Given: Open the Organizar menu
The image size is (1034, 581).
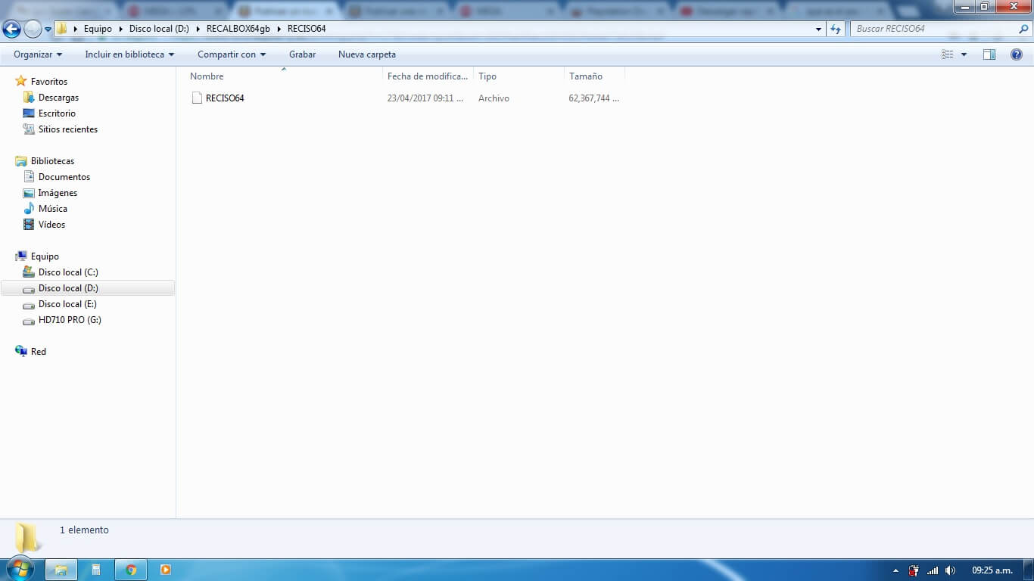Looking at the screenshot, I should click(x=38, y=54).
